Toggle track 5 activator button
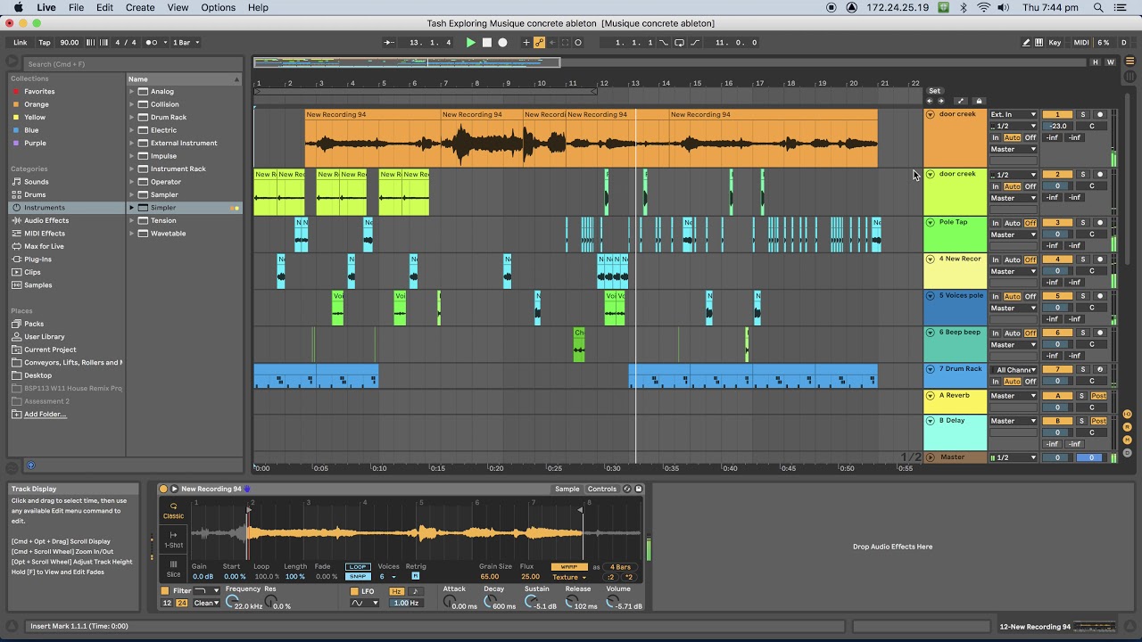This screenshot has height=642, width=1142. pos(1057,296)
